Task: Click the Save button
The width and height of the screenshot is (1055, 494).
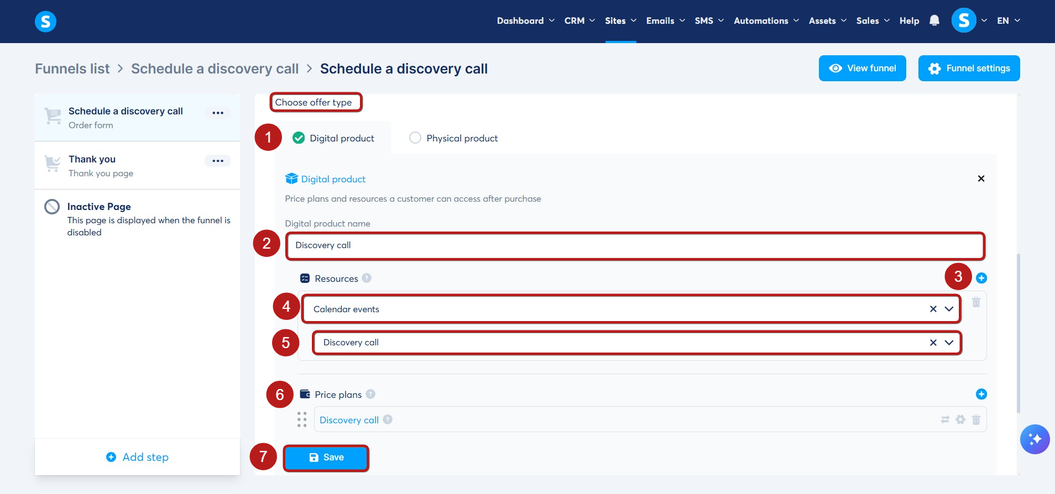Action: [x=326, y=458]
